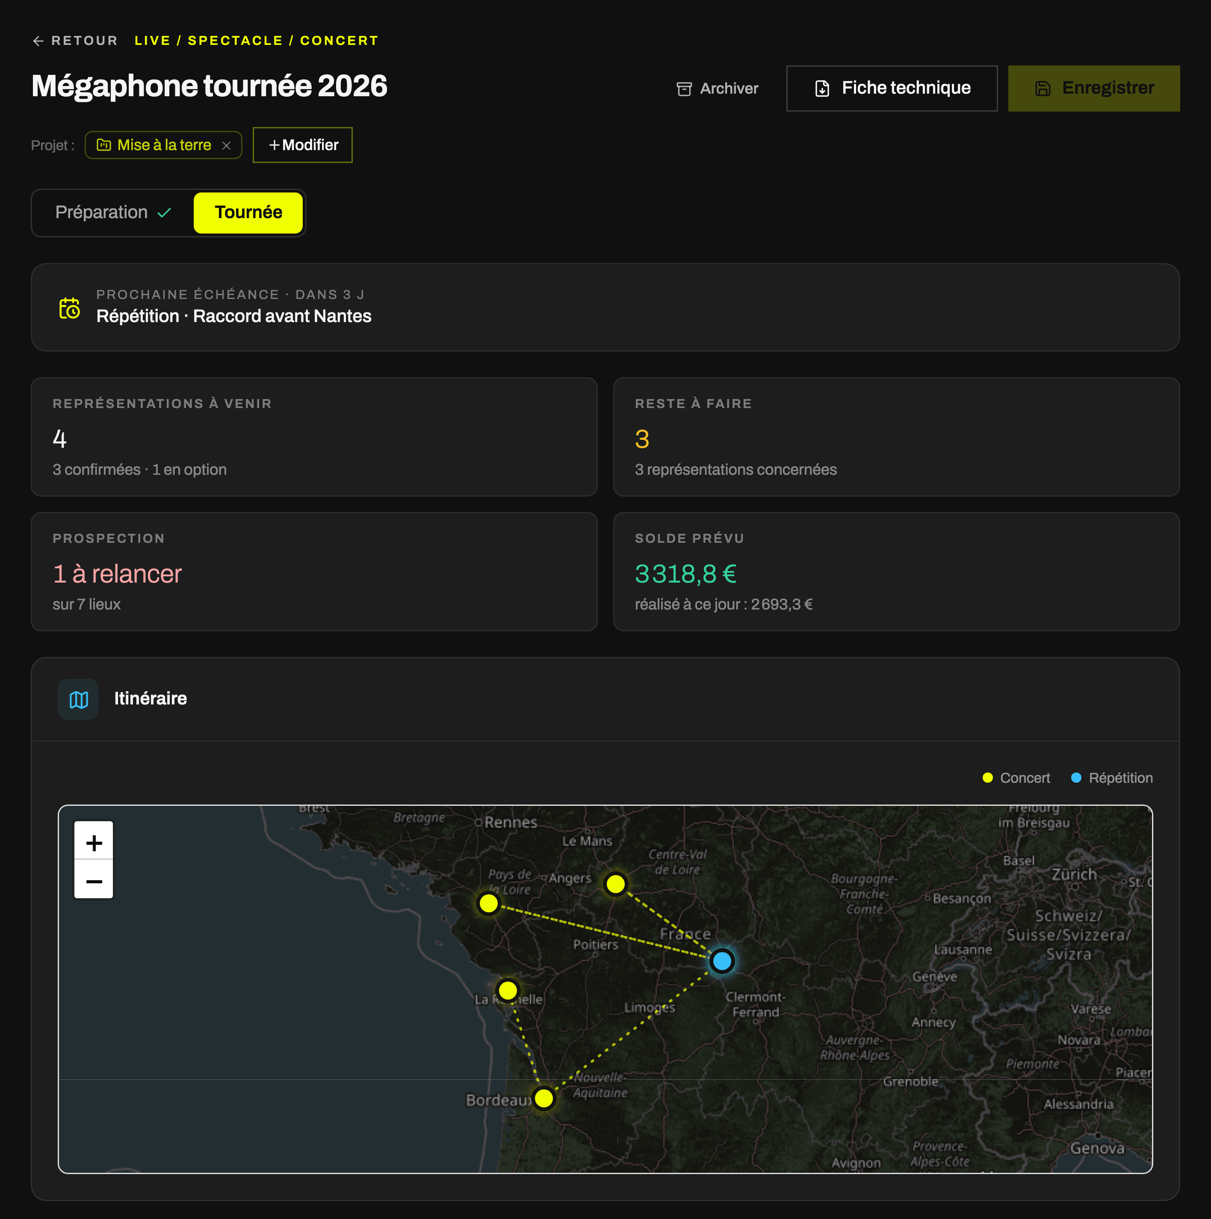Click the Modifier project button
This screenshot has width=1211, height=1219.
[303, 145]
